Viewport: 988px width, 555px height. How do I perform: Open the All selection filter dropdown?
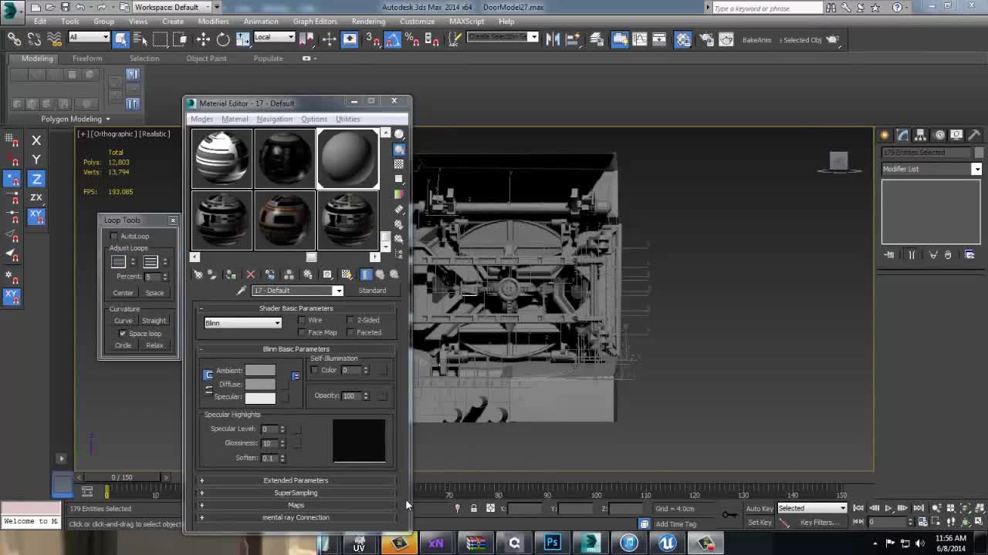pos(89,37)
